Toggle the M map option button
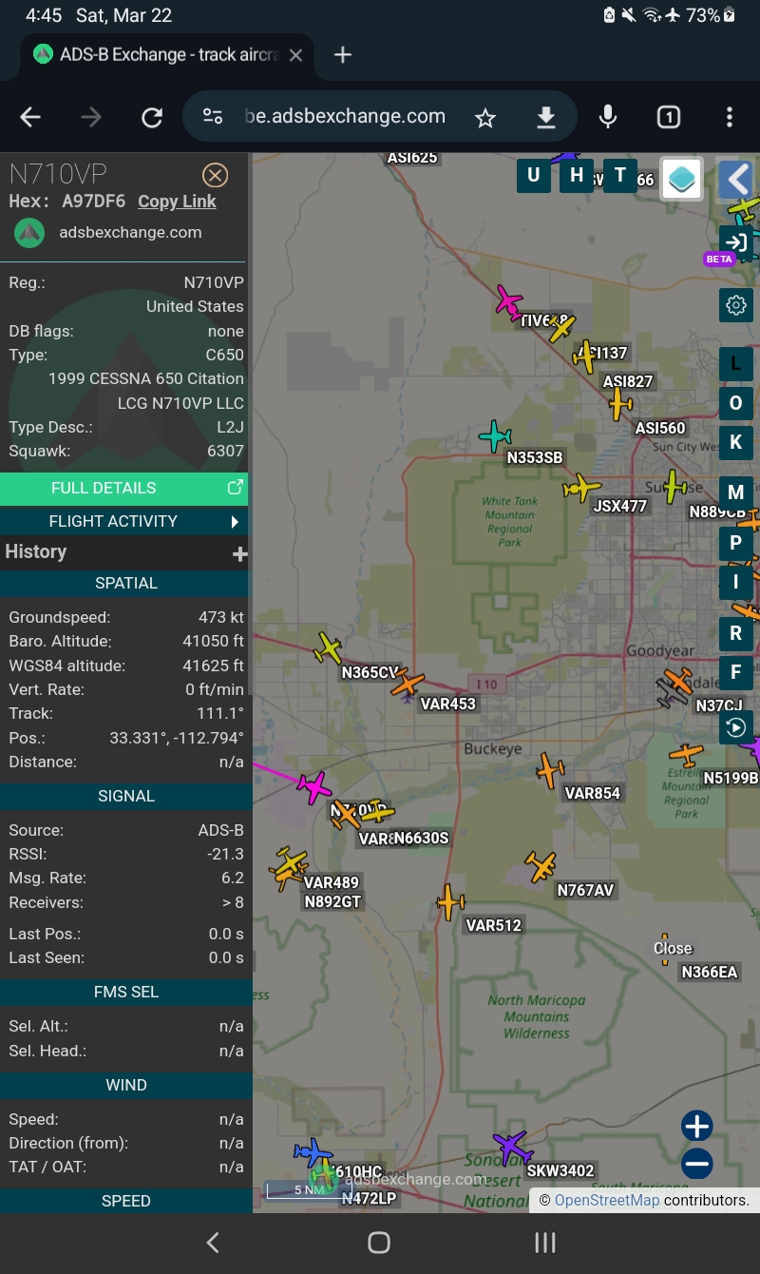Image resolution: width=760 pixels, height=1274 pixels. (736, 492)
